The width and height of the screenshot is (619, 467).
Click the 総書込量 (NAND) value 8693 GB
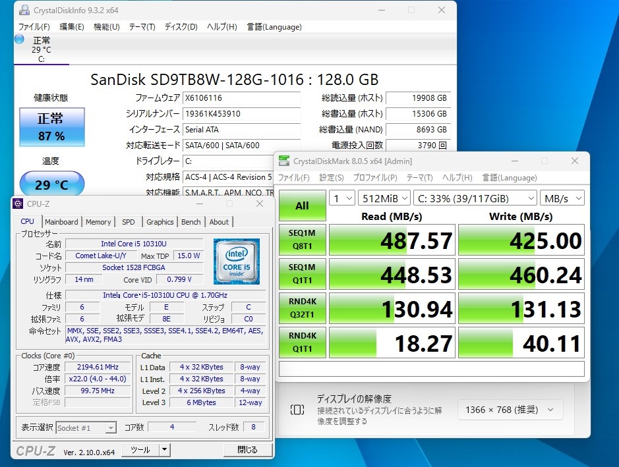(x=419, y=129)
